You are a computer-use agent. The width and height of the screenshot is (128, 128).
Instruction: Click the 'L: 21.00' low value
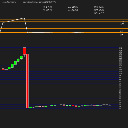click(x=73, y=10)
